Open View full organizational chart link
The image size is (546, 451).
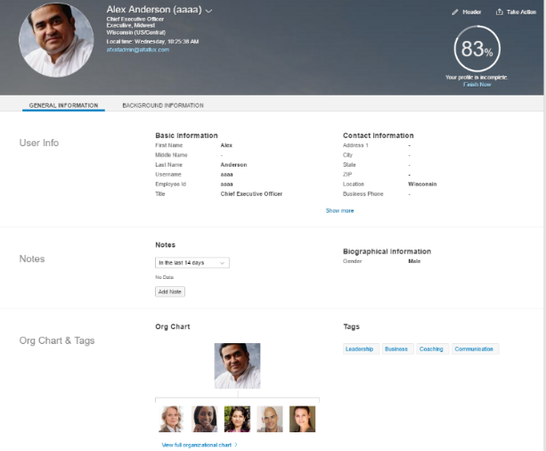coord(197,444)
